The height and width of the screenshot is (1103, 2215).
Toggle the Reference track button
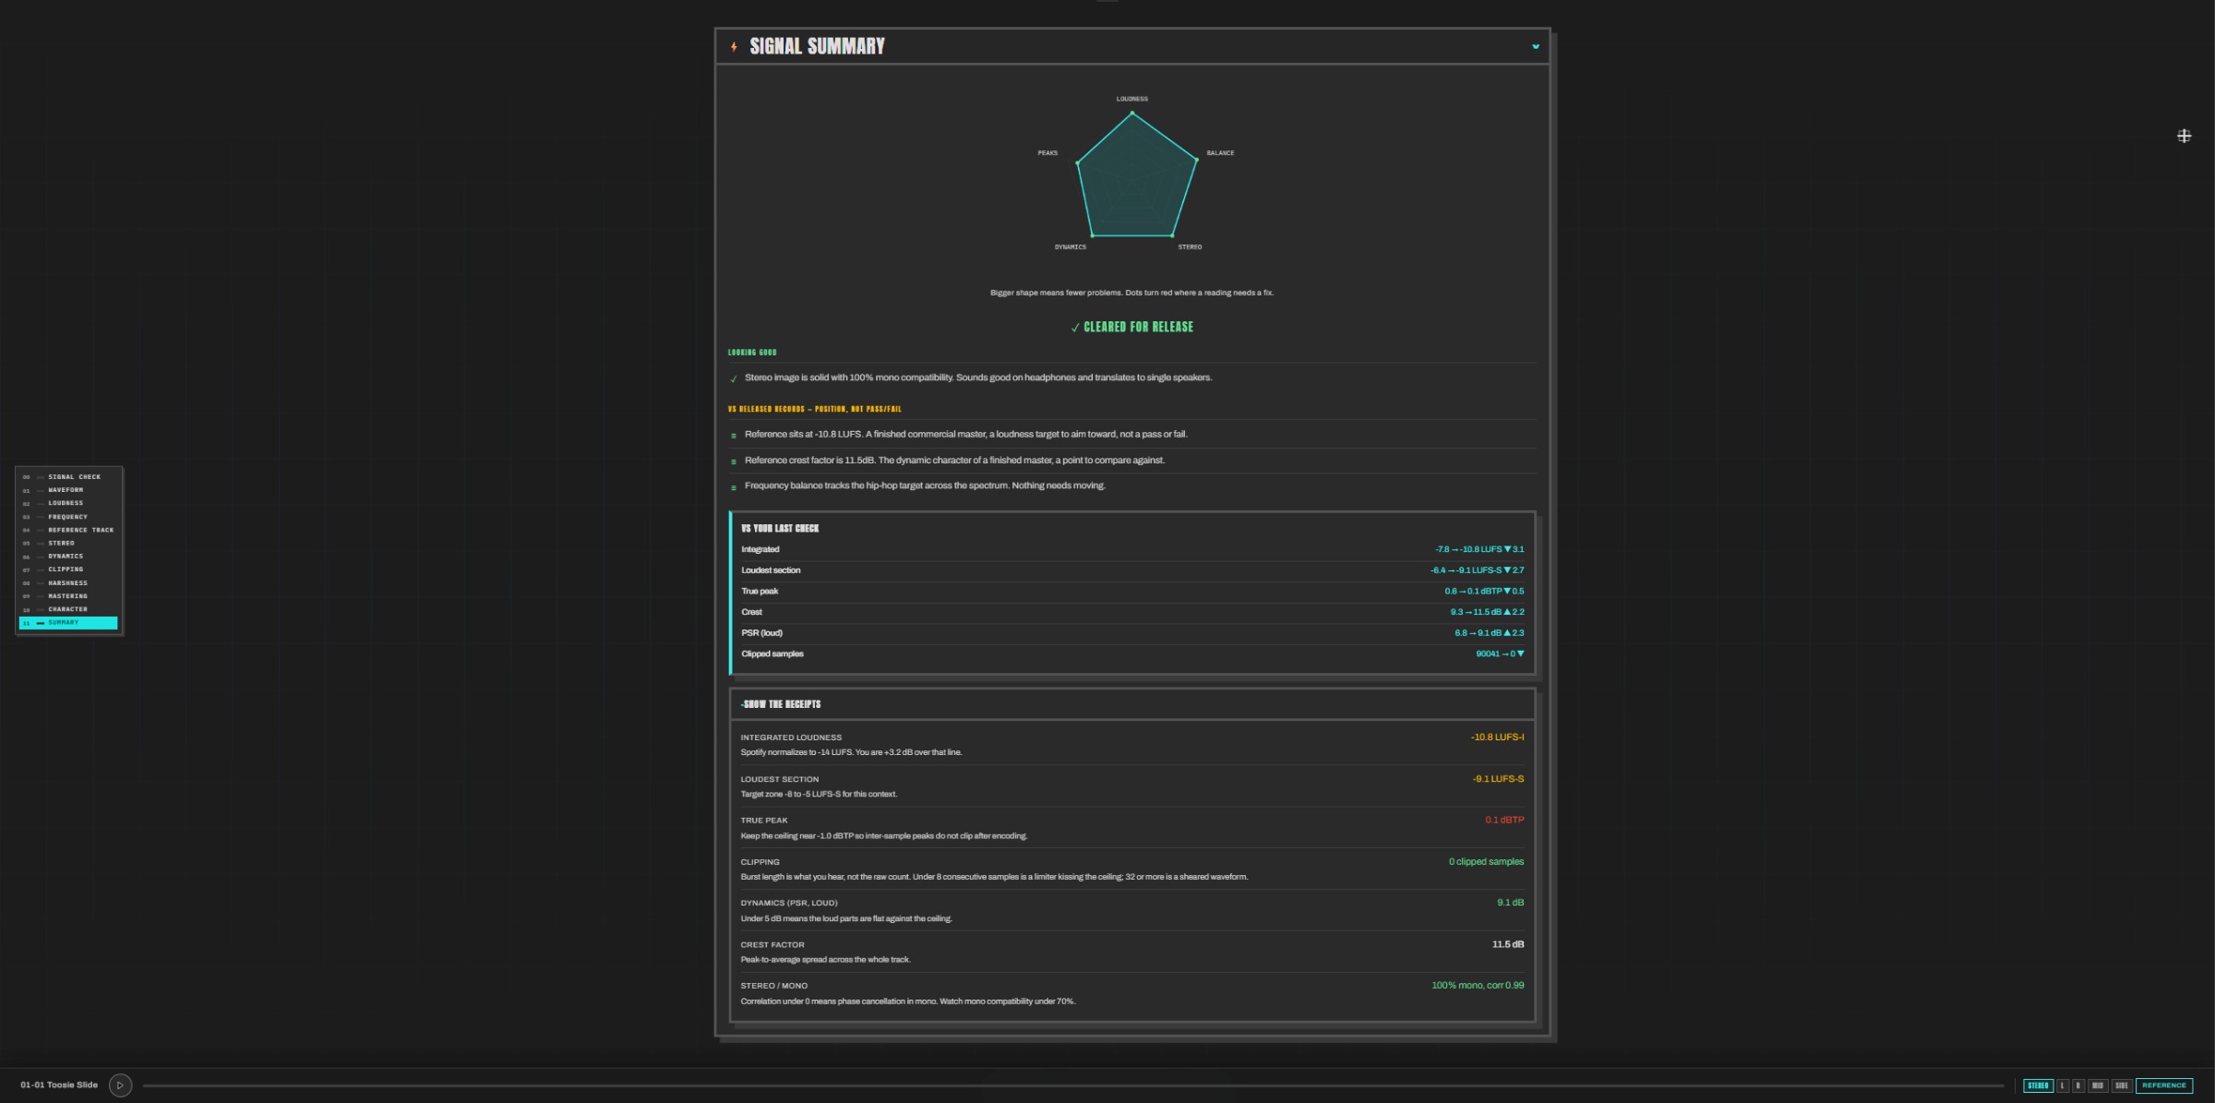[x=2164, y=1085]
